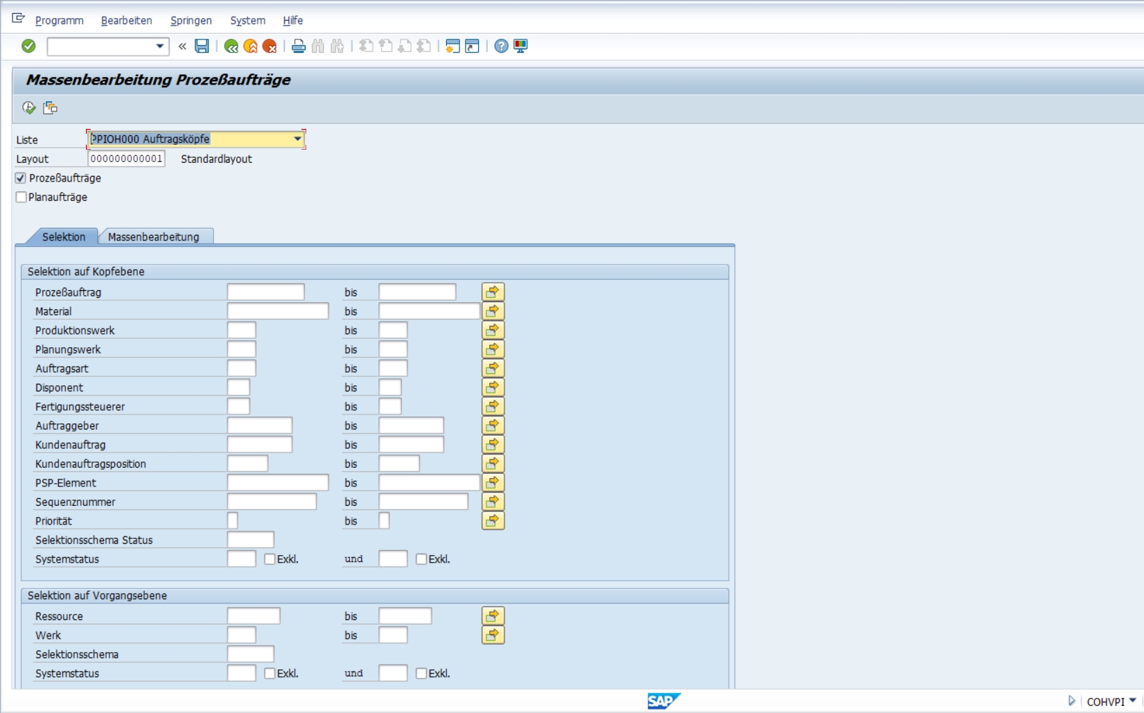Click the Ressource from-value field

[x=254, y=616]
